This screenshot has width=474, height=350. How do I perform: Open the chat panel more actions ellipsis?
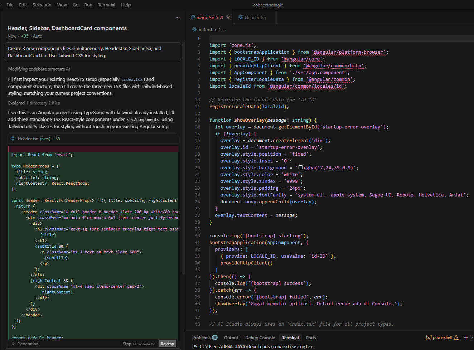178,18
